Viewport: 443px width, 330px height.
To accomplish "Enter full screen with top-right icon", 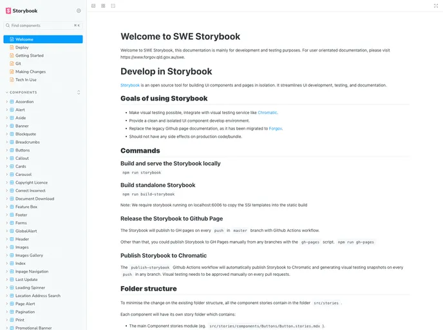I will 436,6.
